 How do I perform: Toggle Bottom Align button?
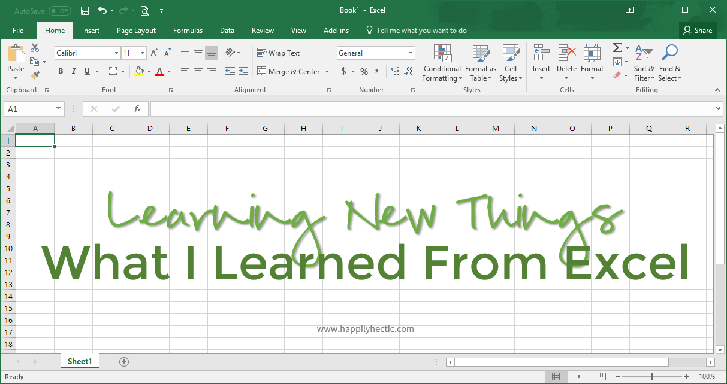point(212,53)
